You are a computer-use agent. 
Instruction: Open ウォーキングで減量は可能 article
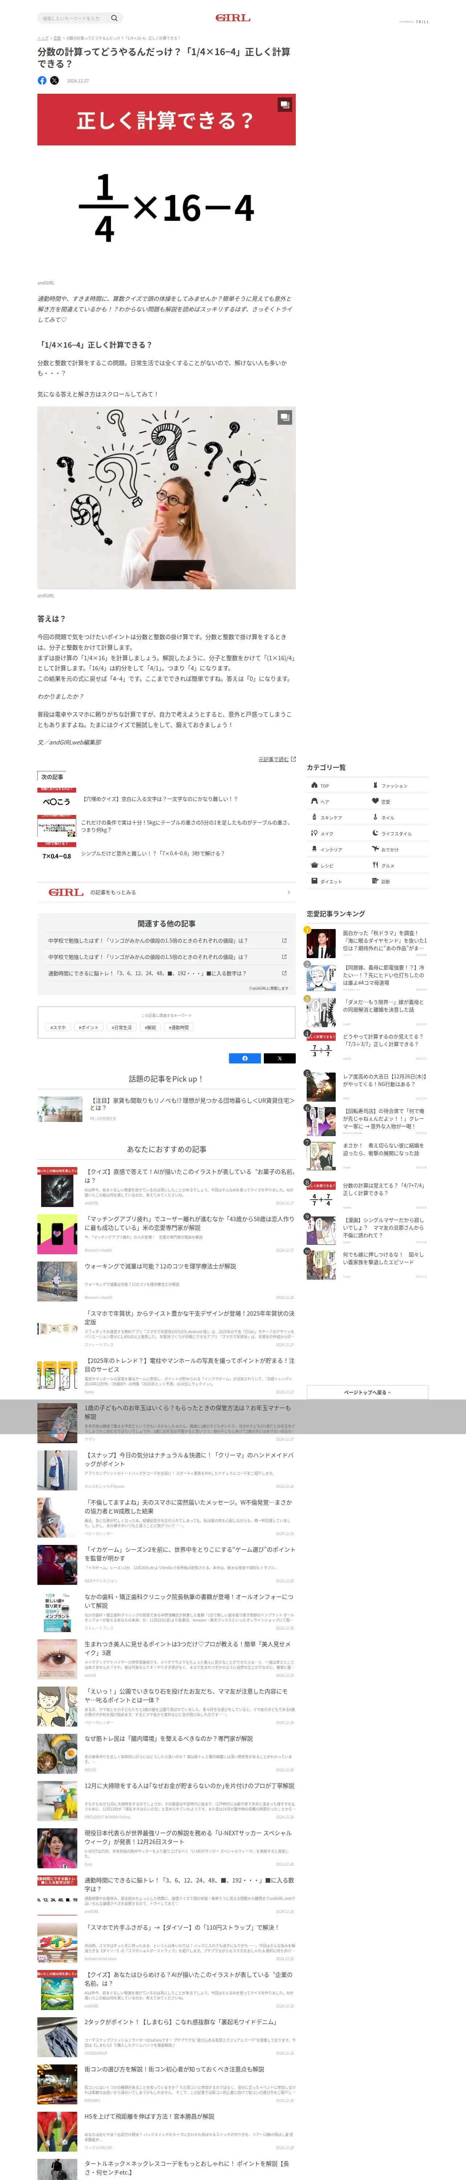click(x=167, y=1281)
